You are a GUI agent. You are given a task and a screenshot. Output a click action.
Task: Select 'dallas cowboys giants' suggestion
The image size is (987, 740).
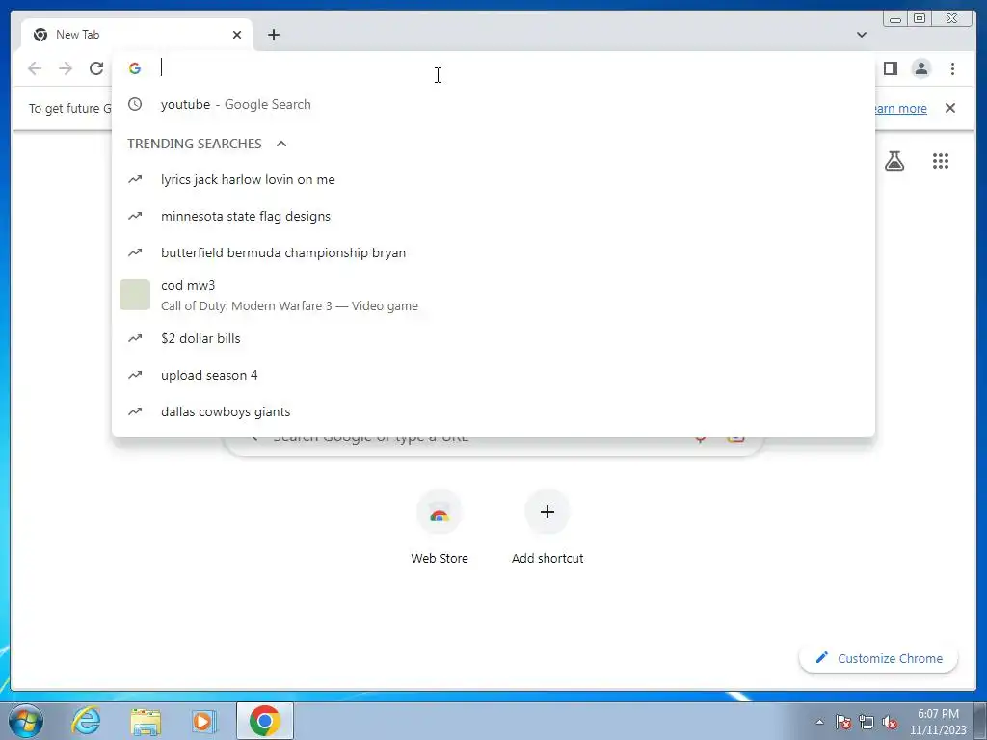[x=493, y=411]
